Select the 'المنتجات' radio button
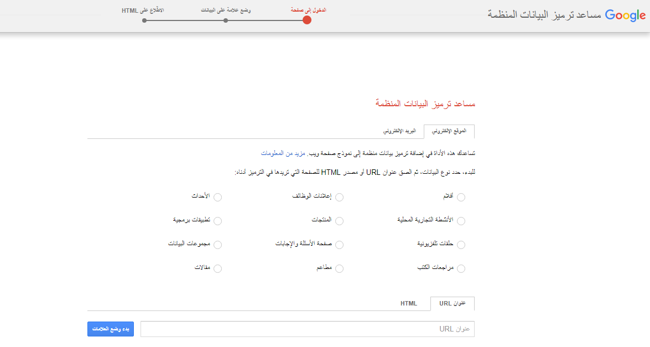 coord(340,221)
